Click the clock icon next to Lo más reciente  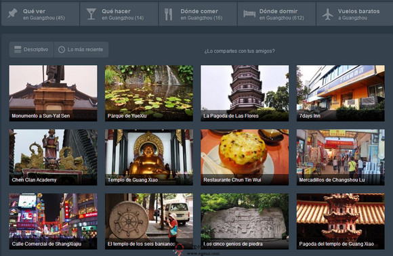[62, 49]
